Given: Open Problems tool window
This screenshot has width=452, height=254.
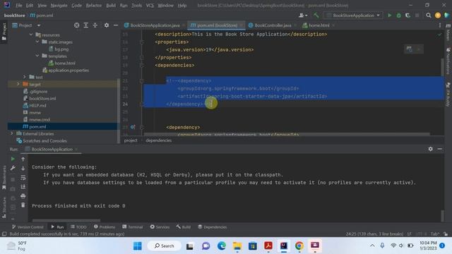Looking at the screenshot, I should pyautogui.click(x=105, y=227).
